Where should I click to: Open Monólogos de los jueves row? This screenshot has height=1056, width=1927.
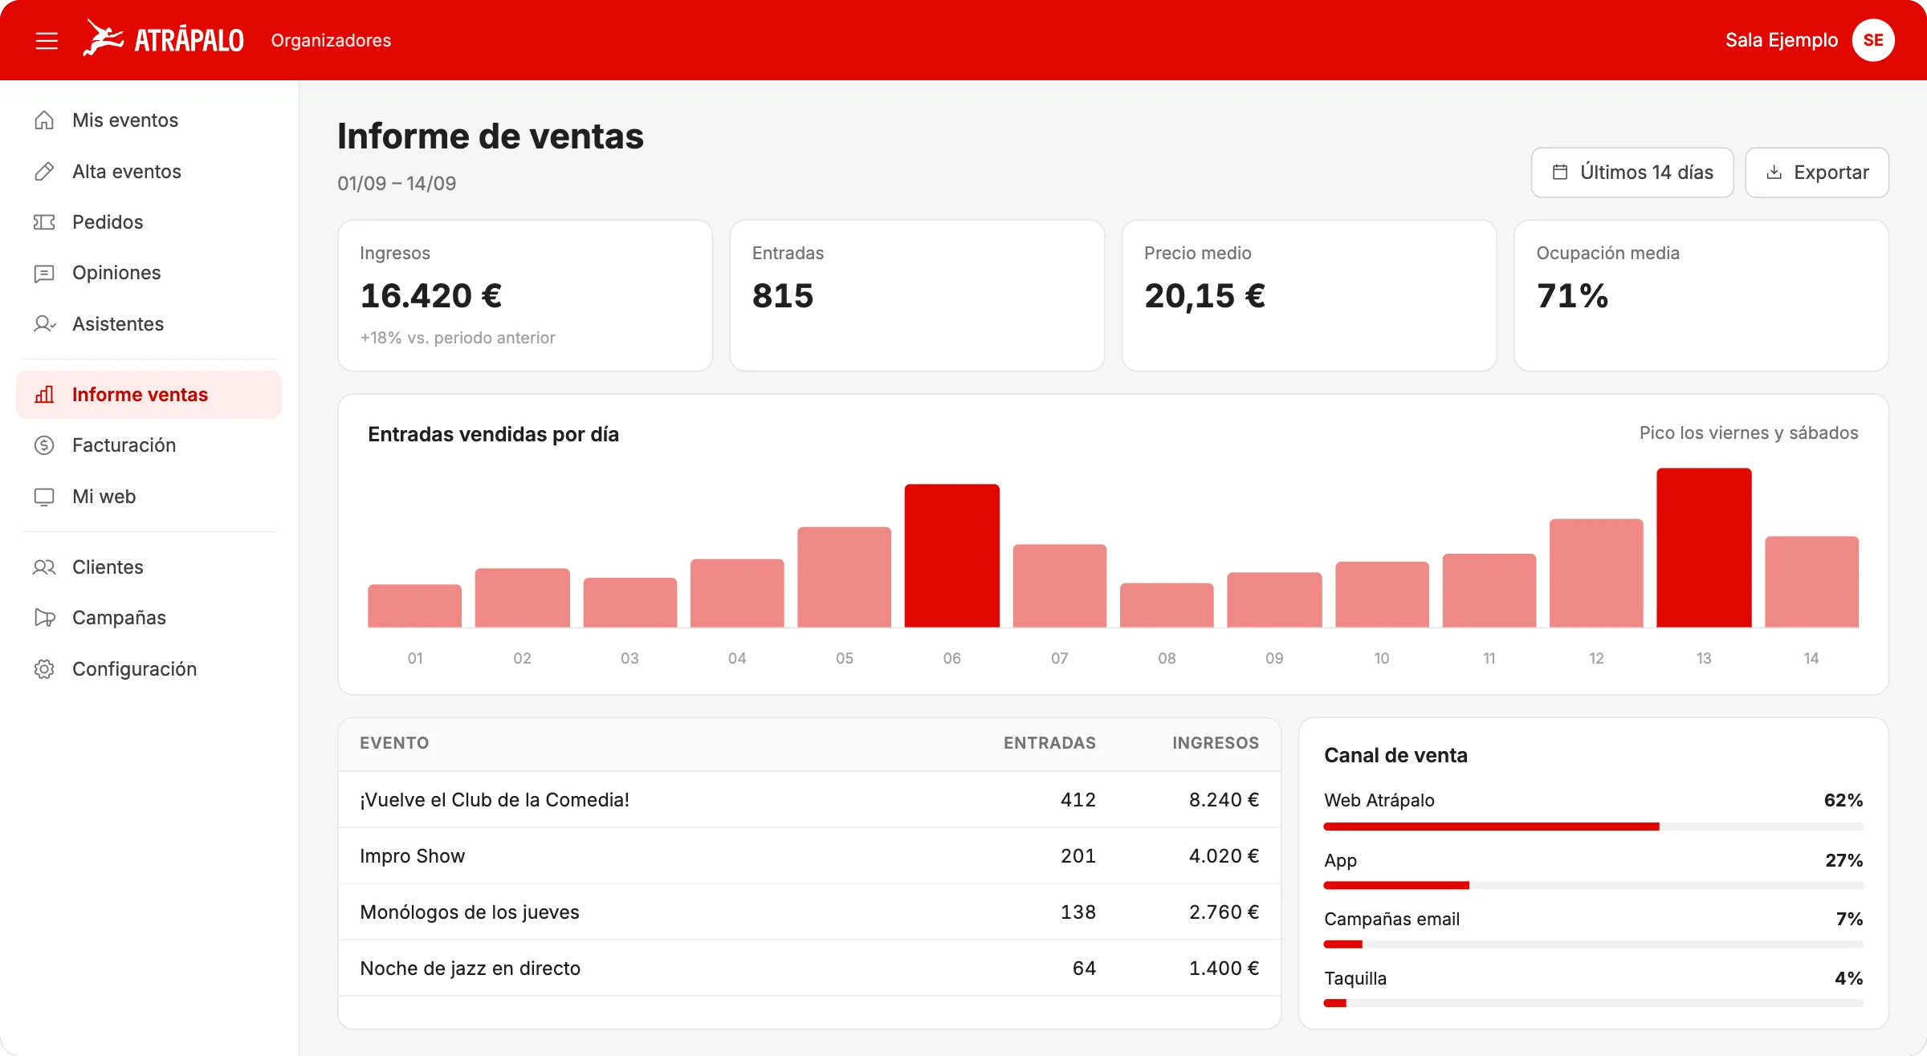[x=809, y=912]
